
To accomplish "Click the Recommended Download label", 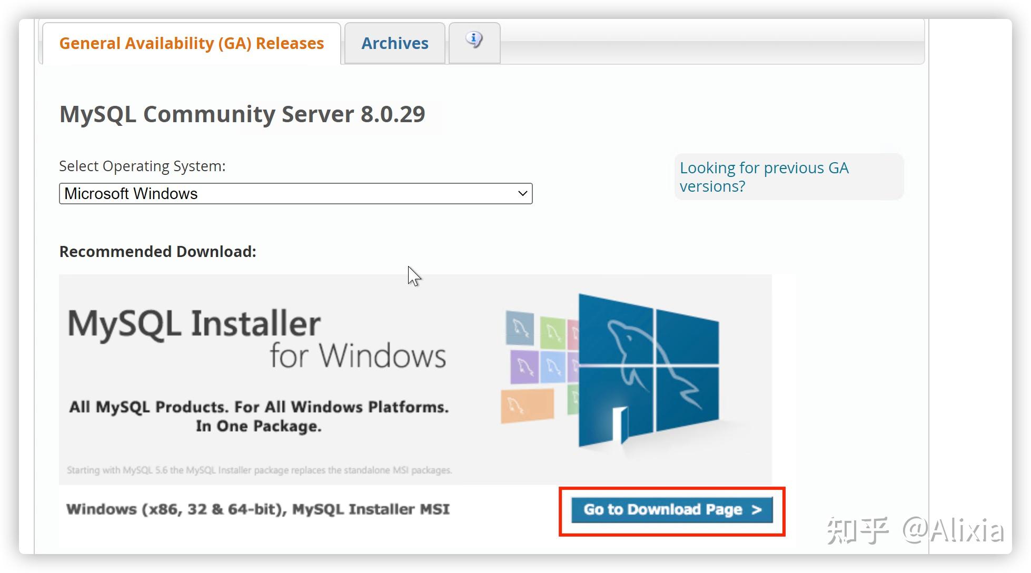I will pyautogui.click(x=157, y=252).
